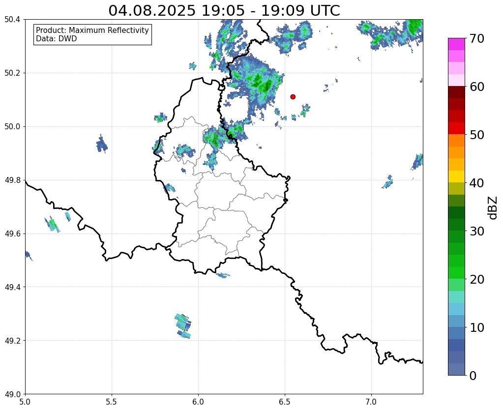
Task: Click the 5.0 longitude axis label
Action: coord(25,402)
